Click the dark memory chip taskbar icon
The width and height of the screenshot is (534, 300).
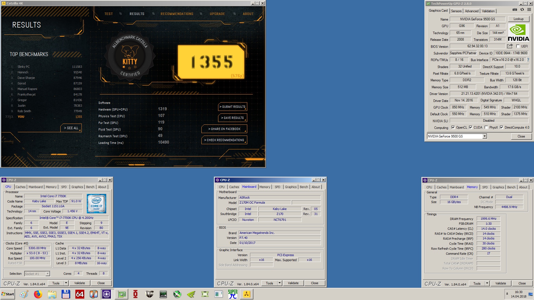tap(163, 294)
